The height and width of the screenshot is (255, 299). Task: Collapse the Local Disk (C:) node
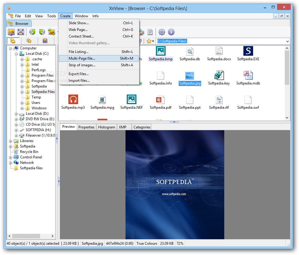tap(16, 54)
